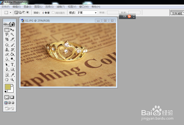Open the 窗口(W) menu
This screenshot has width=184, height=125.
(84, 7)
